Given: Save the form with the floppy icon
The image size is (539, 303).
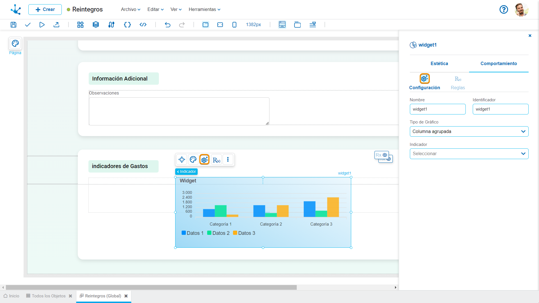Looking at the screenshot, I should click(13, 25).
